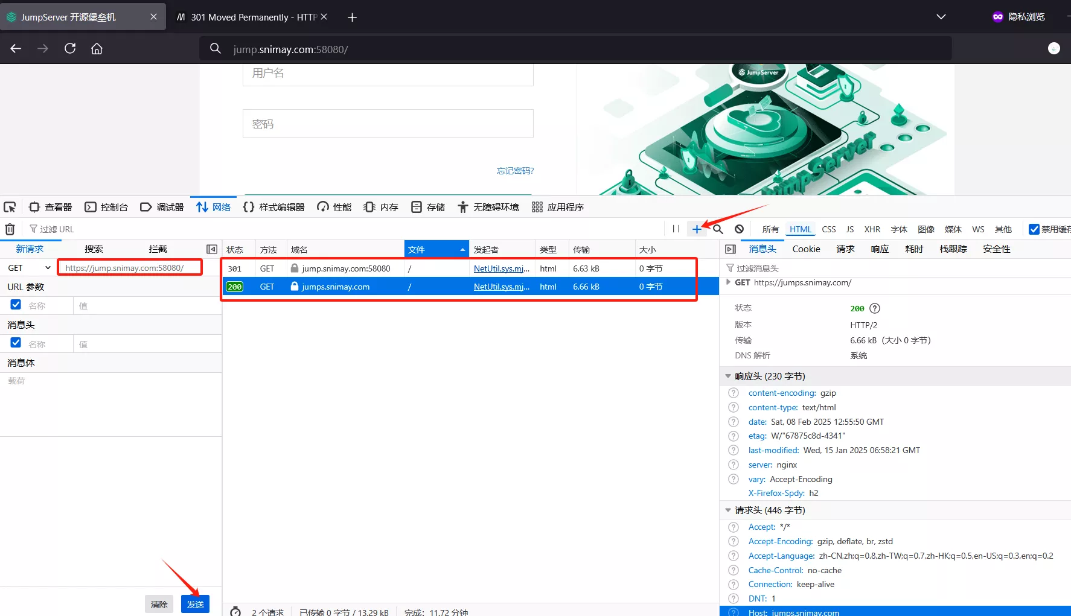
Task: Toggle the disable cache checkbox
Action: (1034, 229)
